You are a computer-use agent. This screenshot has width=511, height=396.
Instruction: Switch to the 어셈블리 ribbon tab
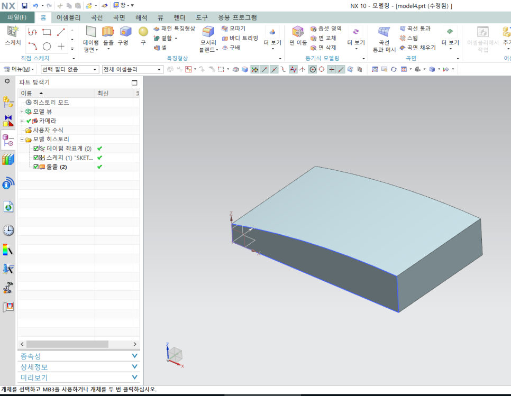(x=68, y=17)
